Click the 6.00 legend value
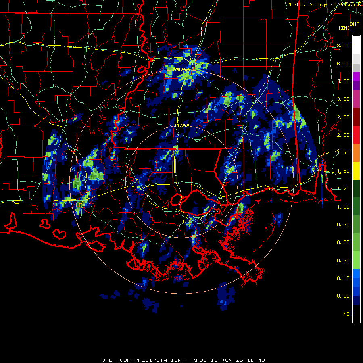Image resolution: width=363 pixels, height=363 pixels. 343,63
